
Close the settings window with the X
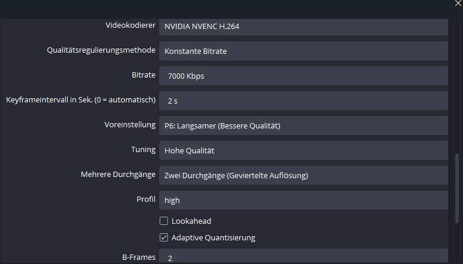[457, 3]
